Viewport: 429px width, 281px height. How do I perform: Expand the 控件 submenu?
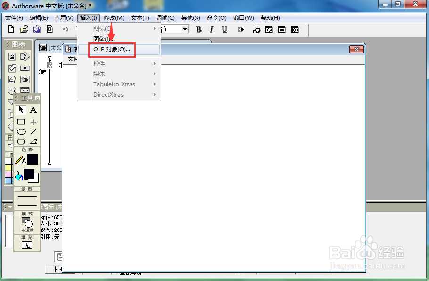click(119, 64)
